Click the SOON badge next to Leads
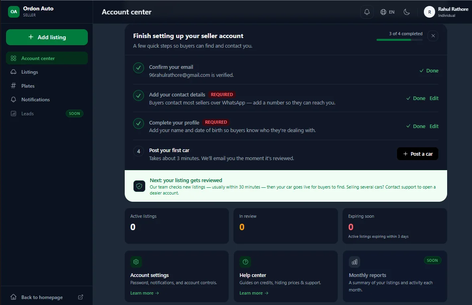472x305 pixels. [x=74, y=114]
